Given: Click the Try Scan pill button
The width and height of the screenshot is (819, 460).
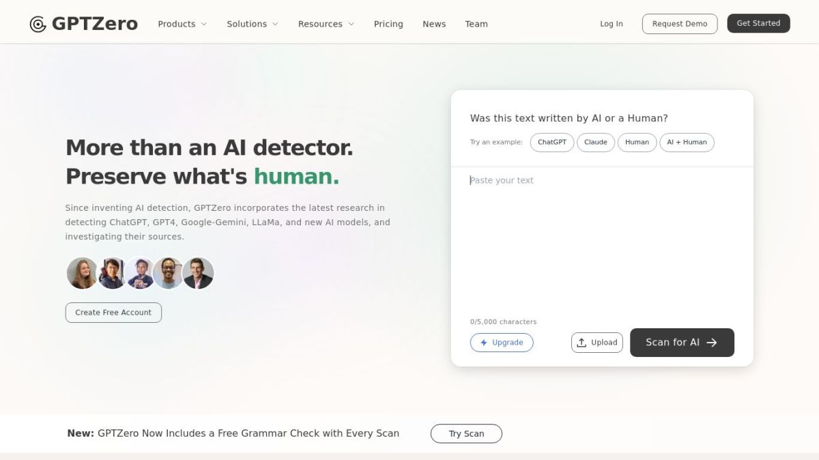Looking at the screenshot, I should 466,433.
